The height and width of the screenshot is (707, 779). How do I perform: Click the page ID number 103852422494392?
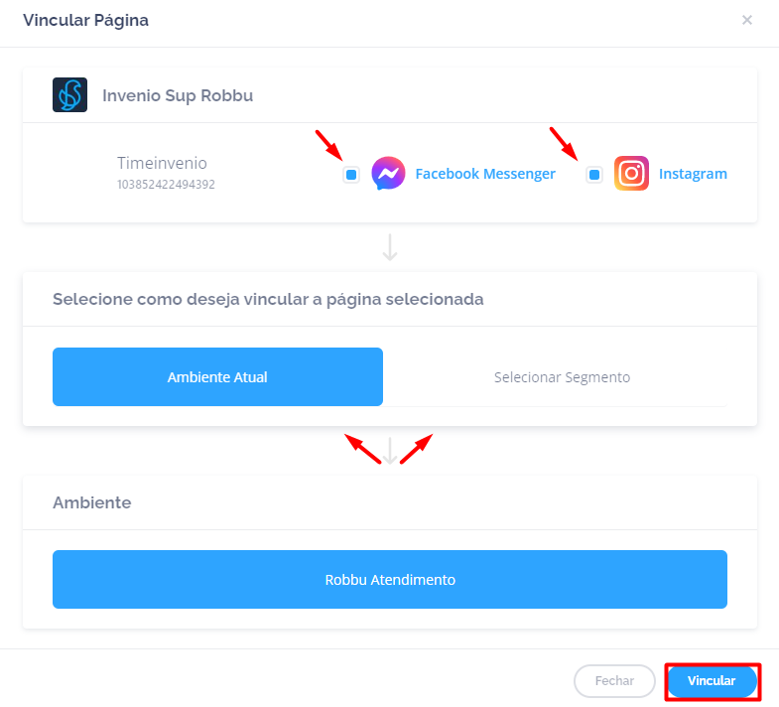coord(166,184)
